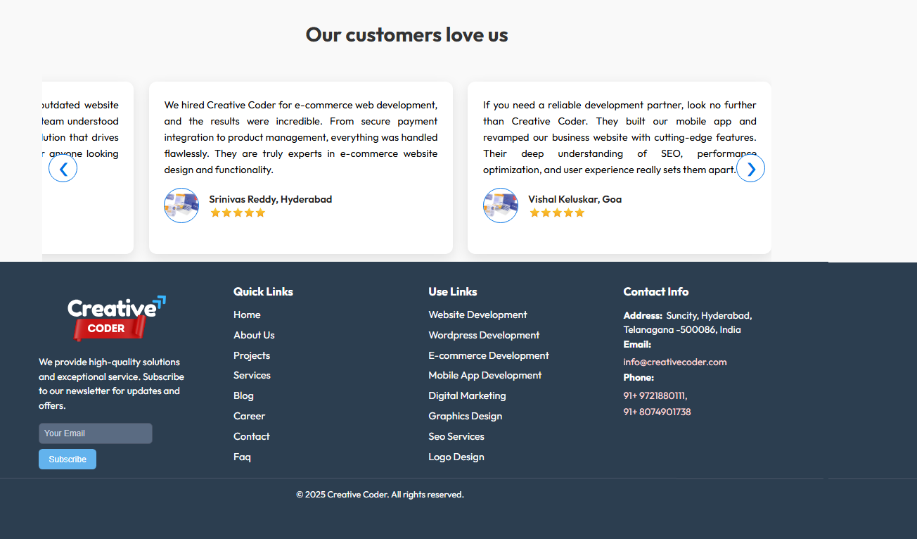Click the info@creativecoder.com email link
The width and height of the screenshot is (917, 539).
[x=675, y=362]
